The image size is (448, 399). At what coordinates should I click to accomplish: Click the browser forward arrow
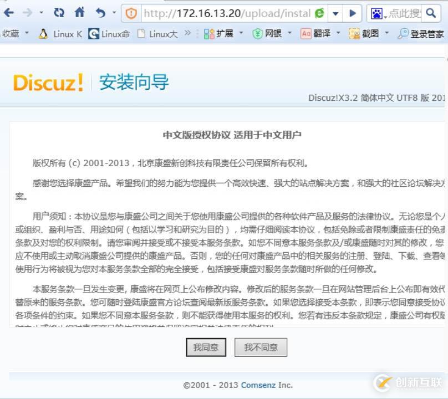[27, 13]
